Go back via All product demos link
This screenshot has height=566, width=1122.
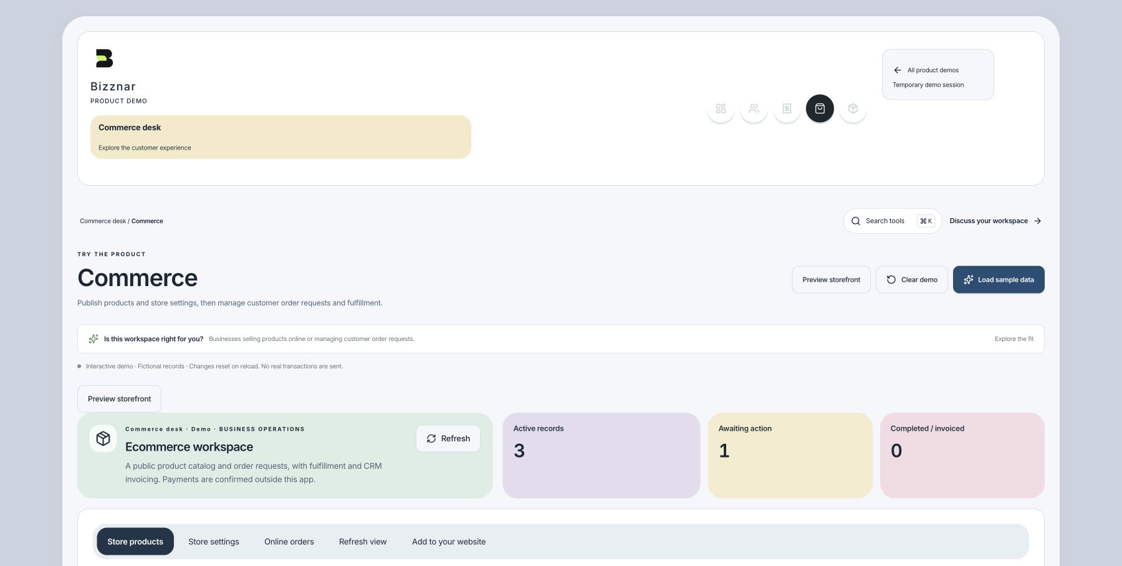[x=926, y=70]
